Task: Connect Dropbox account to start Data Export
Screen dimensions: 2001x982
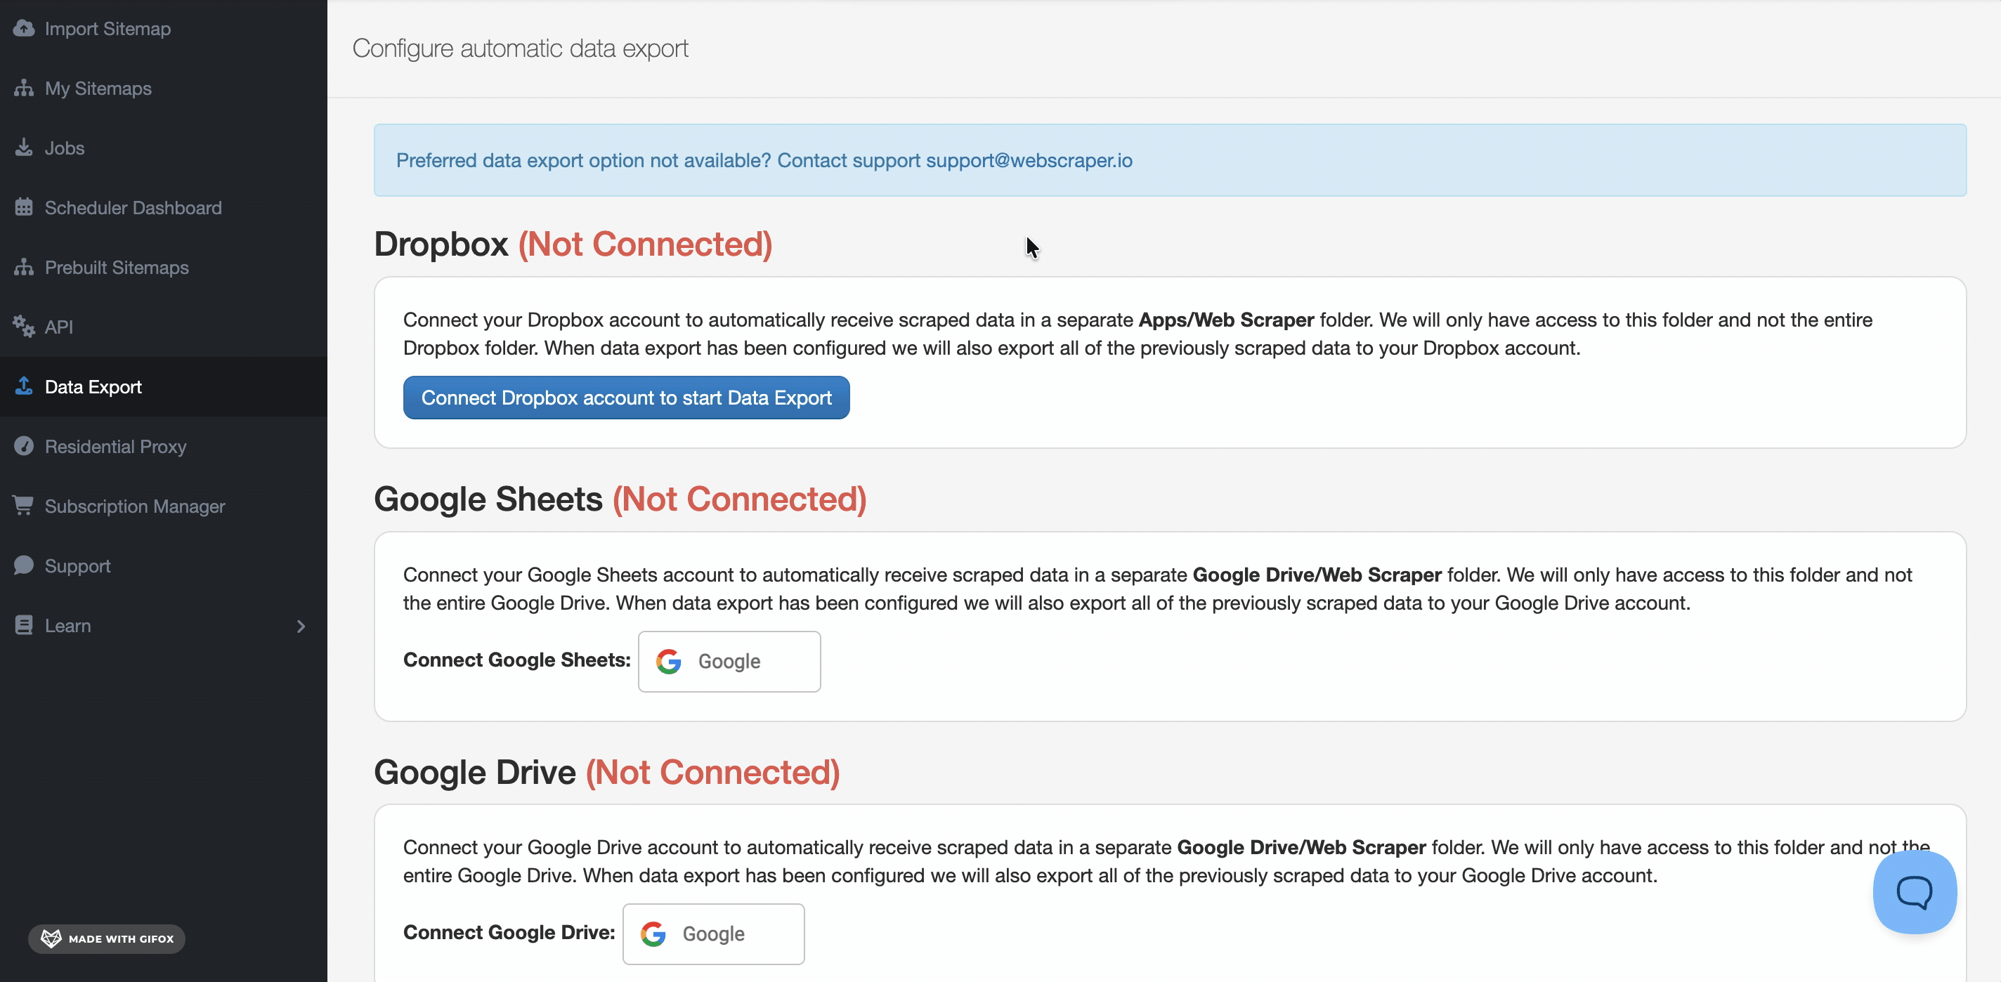Action: [x=626, y=398]
